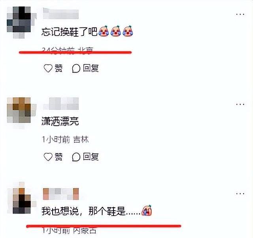Click reply bubble under 忘记换鞋了吧 comment
Viewport: 253px width, 238px height.
pos(76,68)
